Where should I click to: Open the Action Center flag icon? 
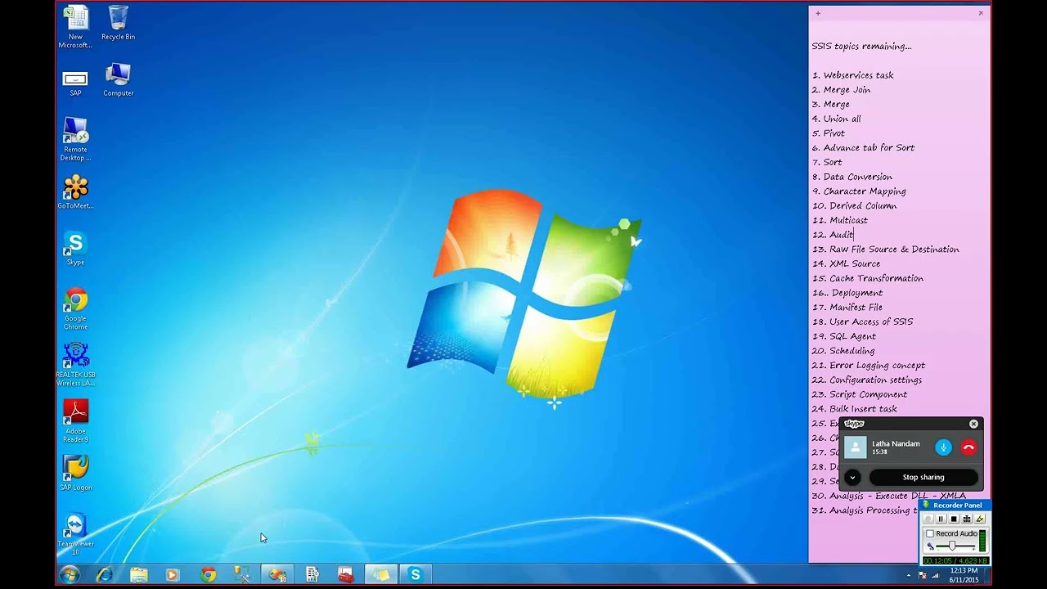(x=923, y=576)
